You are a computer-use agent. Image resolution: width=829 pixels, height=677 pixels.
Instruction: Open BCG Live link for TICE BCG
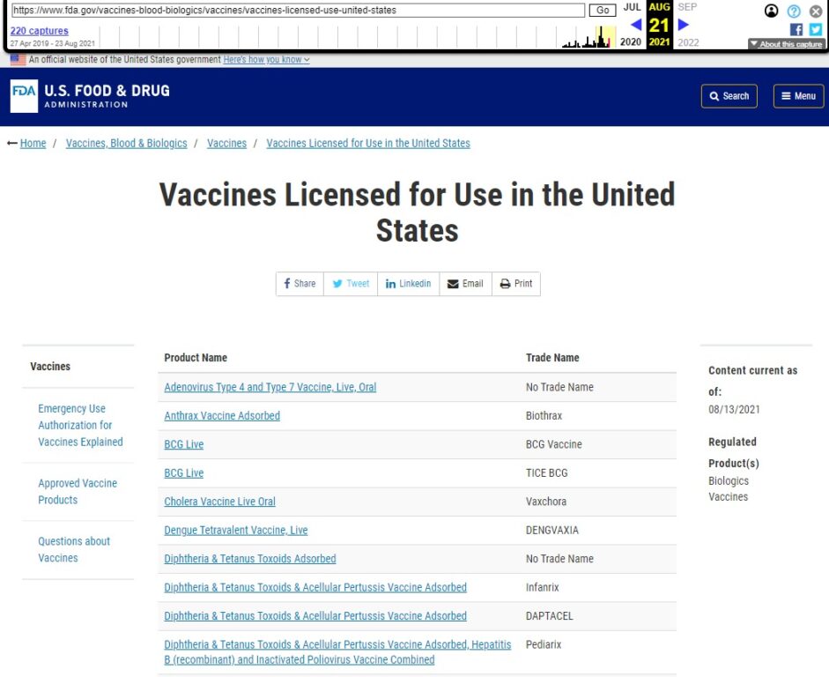(x=183, y=472)
